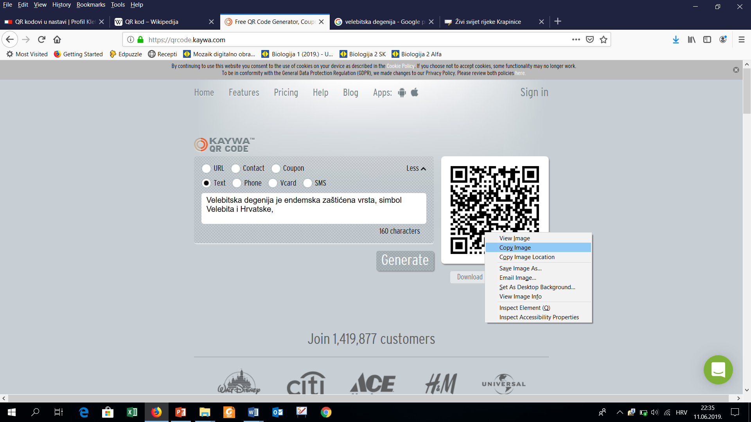Bookmark this page with star icon
Screen dimensions: 751x422
pyautogui.click(x=604, y=39)
